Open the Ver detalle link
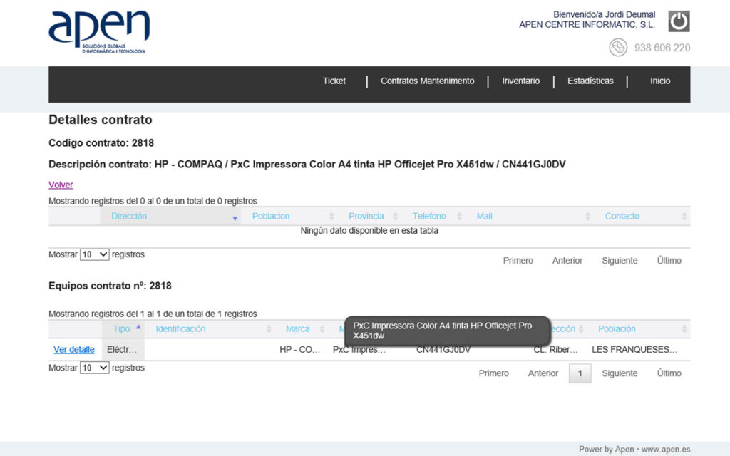730x456 pixels. pos(74,350)
